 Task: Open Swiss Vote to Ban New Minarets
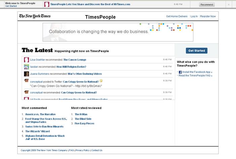point(44,127)
